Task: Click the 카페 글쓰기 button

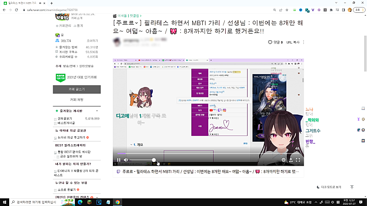Action: [x=77, y=89]
